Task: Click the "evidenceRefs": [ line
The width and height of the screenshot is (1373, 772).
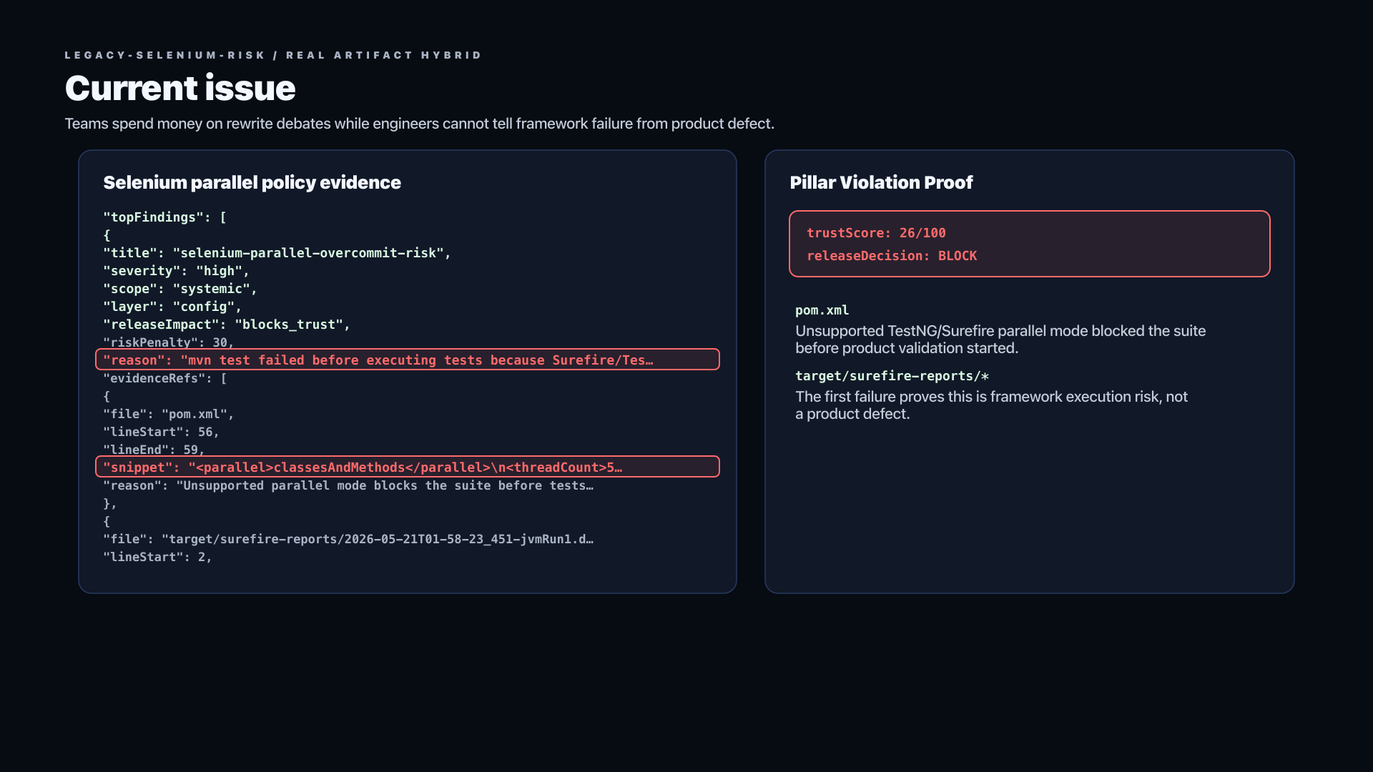Action: [x=165, y=378]
